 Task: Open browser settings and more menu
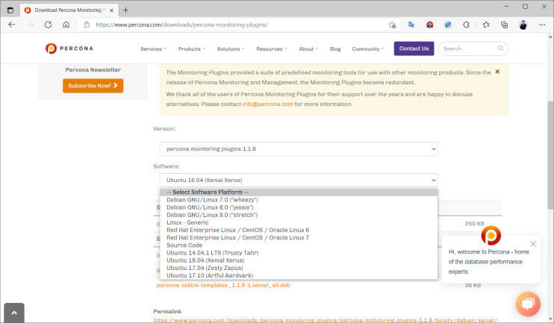[542, 25]
